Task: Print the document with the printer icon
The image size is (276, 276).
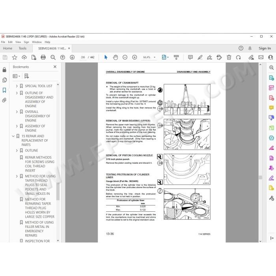Action: point(43,57)
